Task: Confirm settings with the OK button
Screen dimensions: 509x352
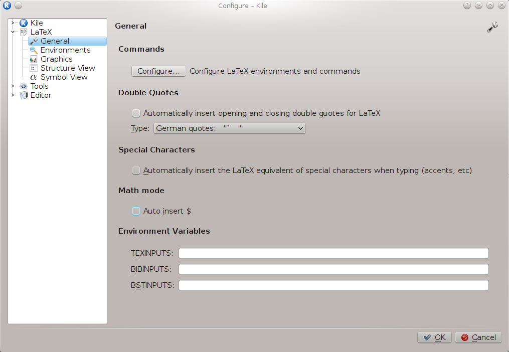Action: 434,337
